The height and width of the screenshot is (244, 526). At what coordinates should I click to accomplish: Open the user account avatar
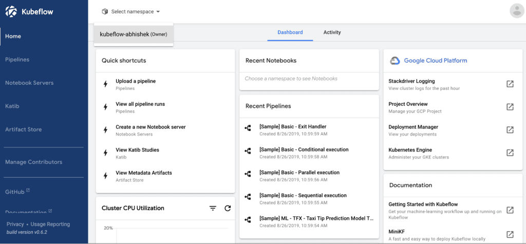pos(517,11)
